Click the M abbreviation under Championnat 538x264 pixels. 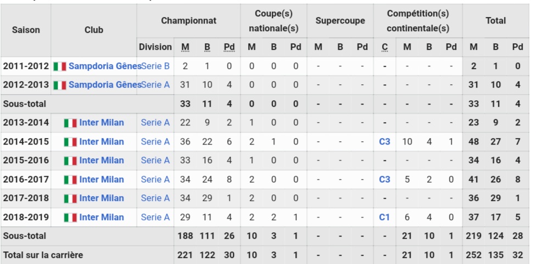pos(186,47)
